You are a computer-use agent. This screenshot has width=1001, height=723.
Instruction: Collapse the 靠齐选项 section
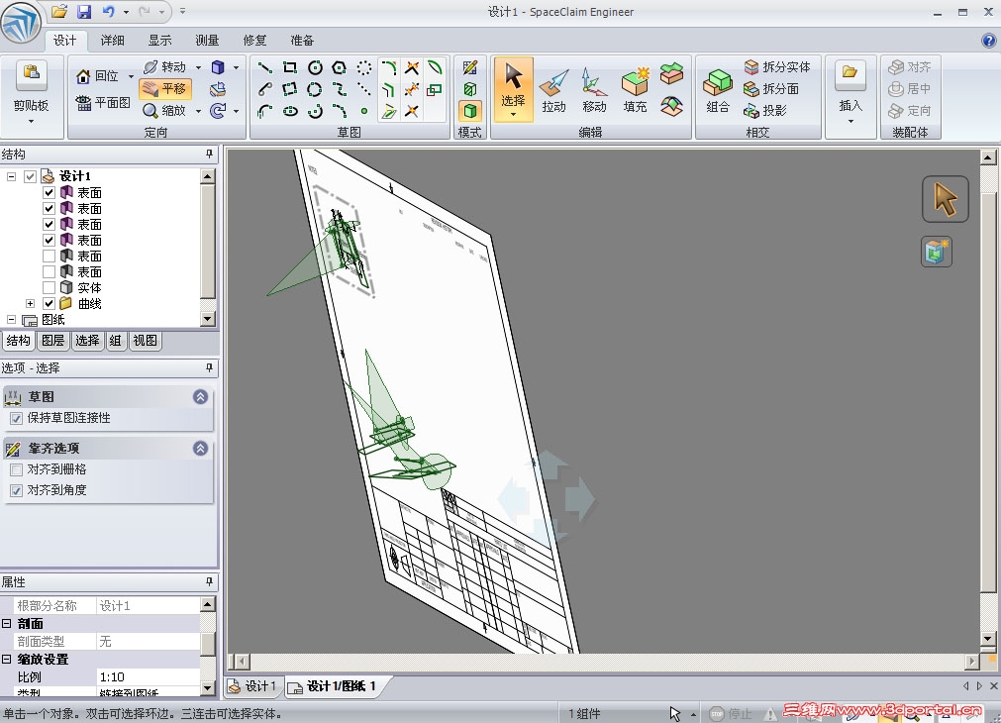click(x=200, y=449)
